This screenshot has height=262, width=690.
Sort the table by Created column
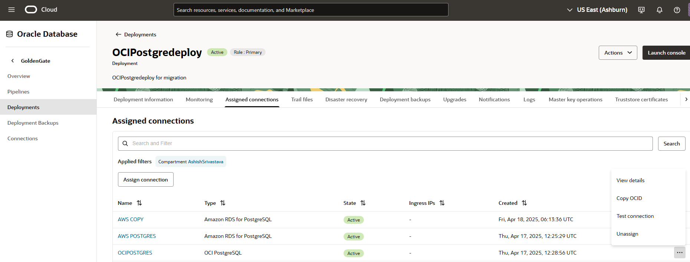[x=524, y=203]
